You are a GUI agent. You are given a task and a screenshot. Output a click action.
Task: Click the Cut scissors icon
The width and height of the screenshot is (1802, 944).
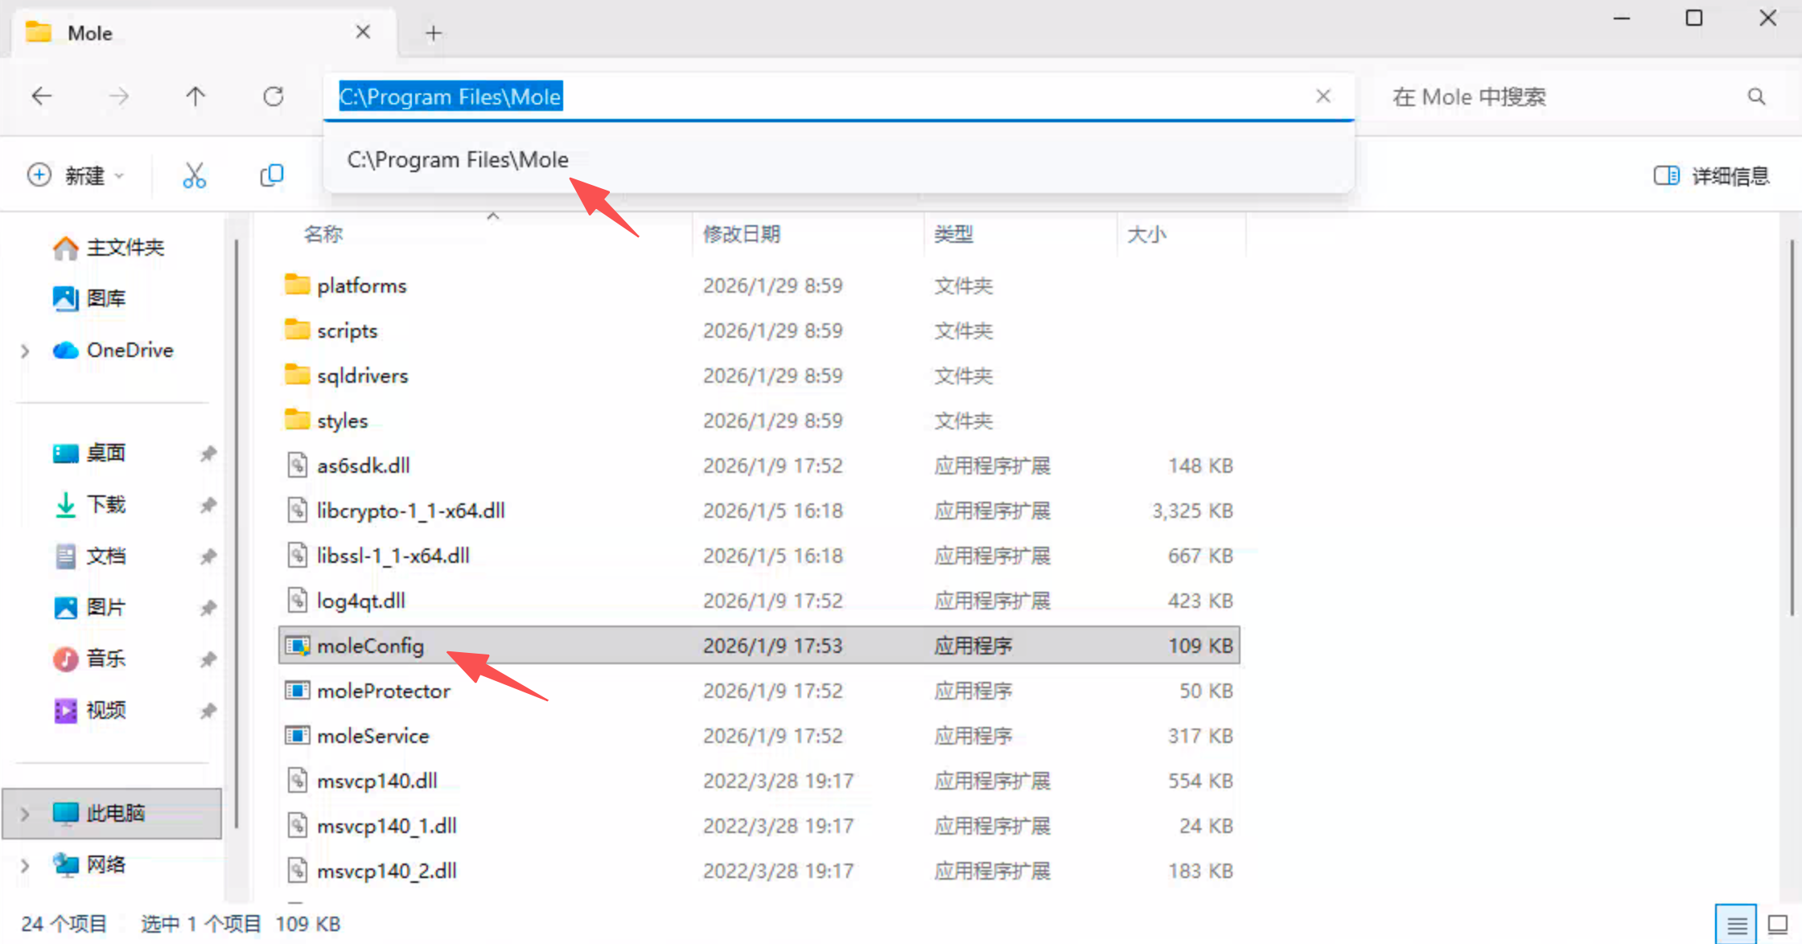(194, 175)
